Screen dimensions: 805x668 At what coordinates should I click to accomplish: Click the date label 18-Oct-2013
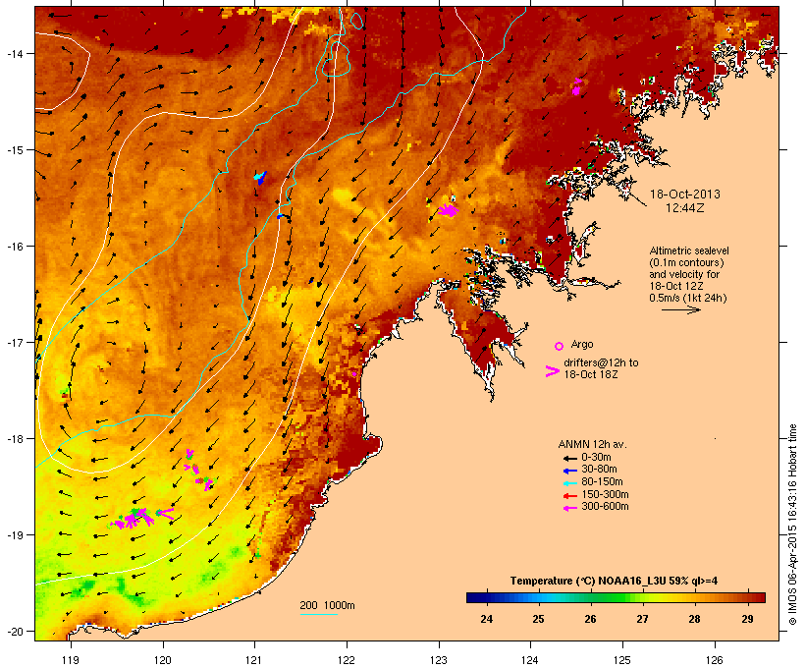click(x=685, y=195)
